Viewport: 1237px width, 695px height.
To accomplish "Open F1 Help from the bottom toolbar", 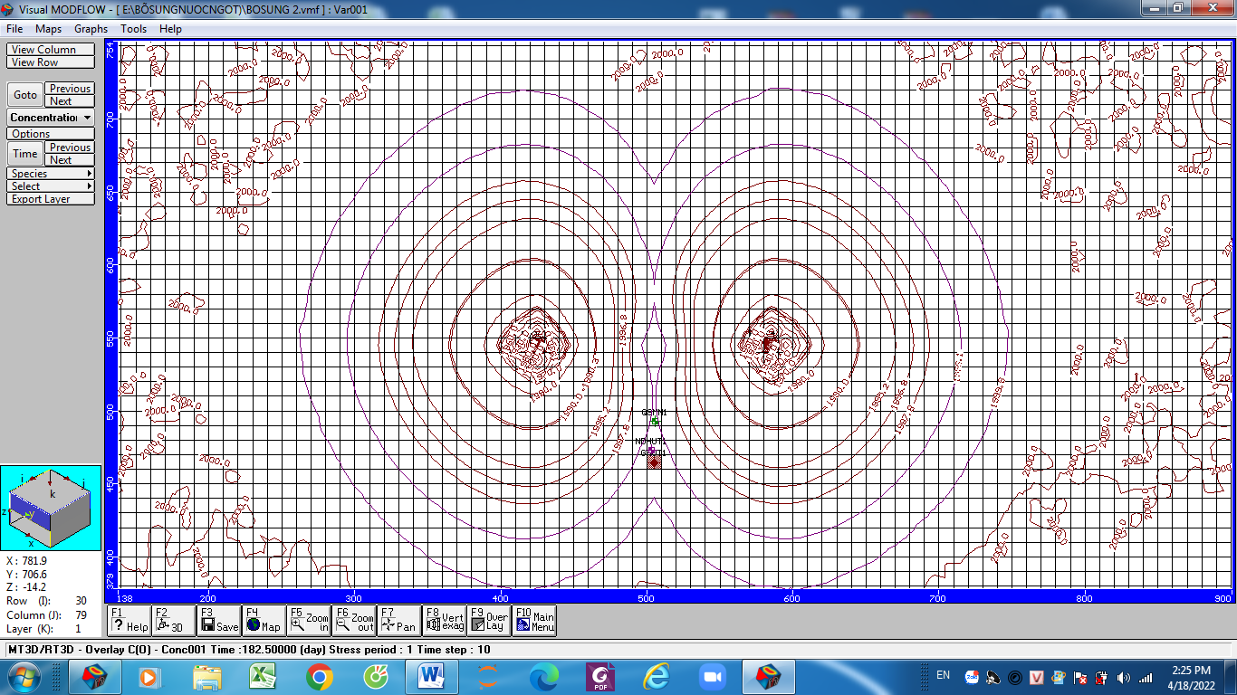I will click(129, 620).
